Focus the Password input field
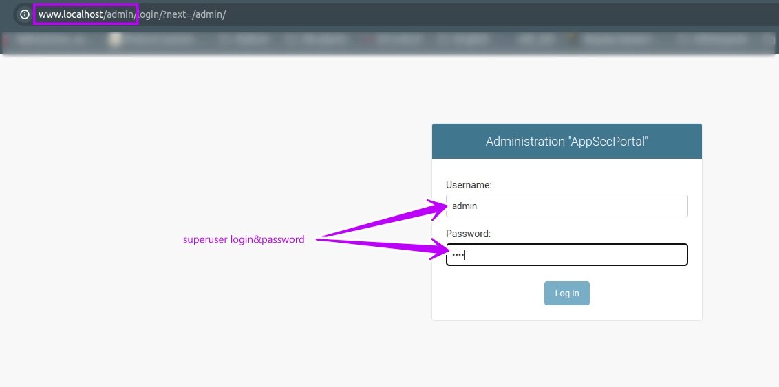The height and width of the screenshot is (387, 779). (566, 255)
